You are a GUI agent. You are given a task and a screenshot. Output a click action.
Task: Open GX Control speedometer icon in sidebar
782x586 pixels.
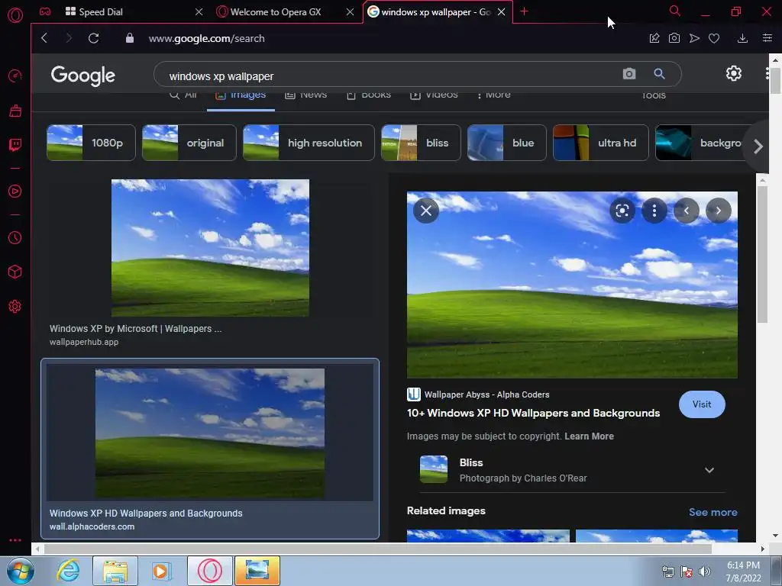[15, 76]
